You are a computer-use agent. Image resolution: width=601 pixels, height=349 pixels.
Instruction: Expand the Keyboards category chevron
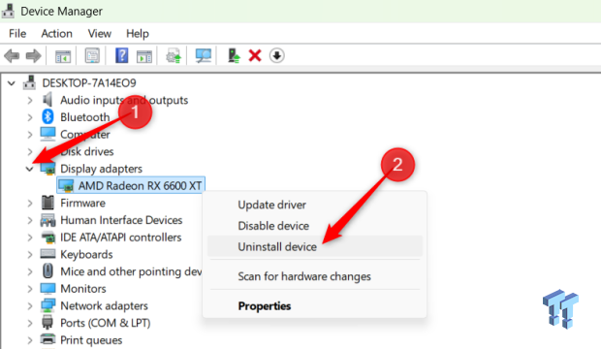[x=30, y=255]
